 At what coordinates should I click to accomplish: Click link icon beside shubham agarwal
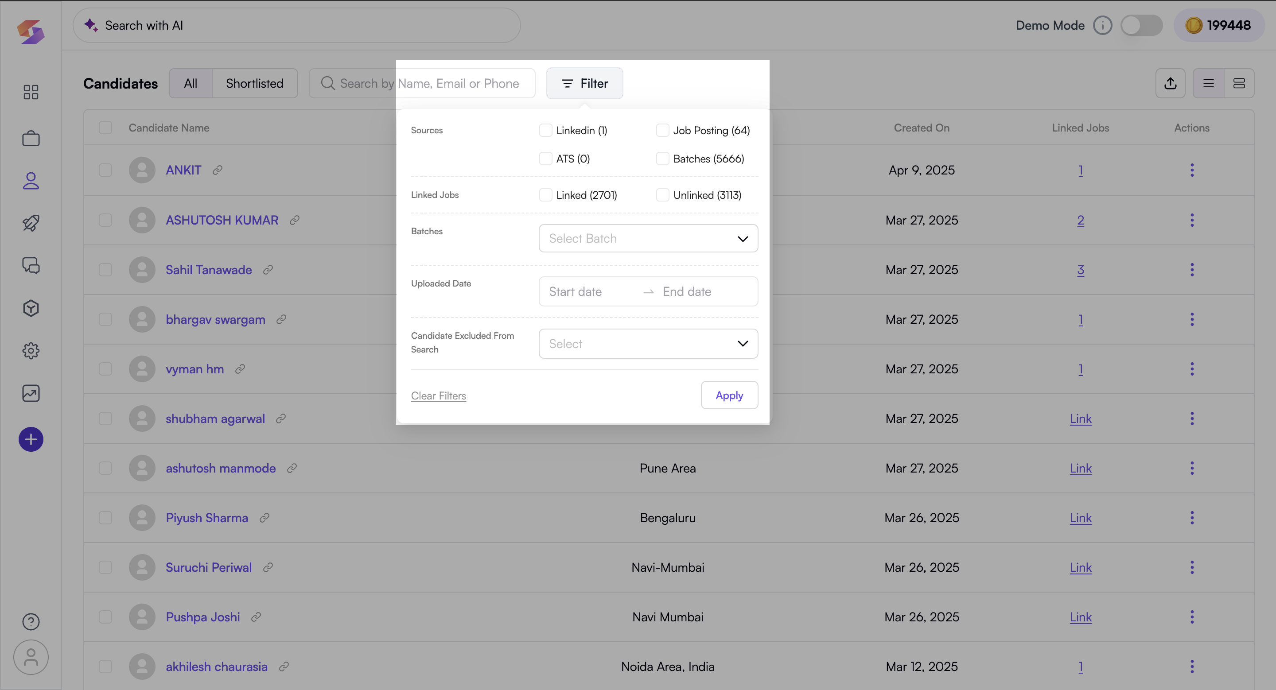click(281, 419)
